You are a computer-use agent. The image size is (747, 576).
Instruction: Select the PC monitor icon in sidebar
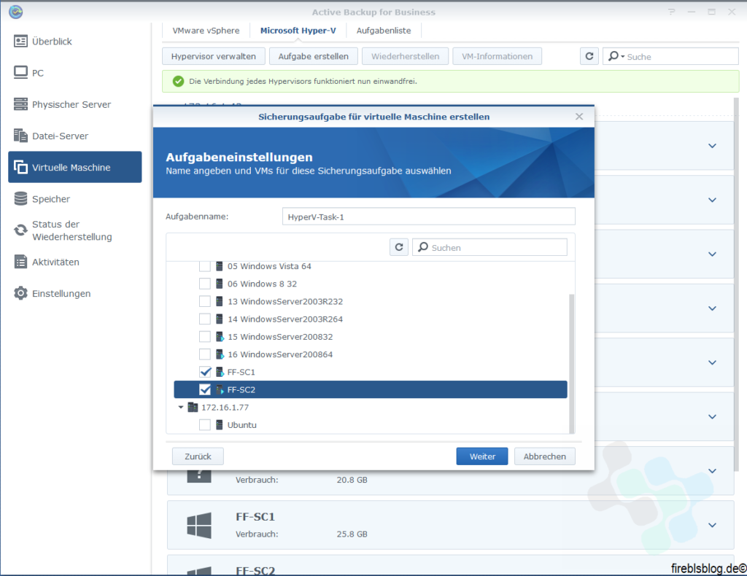pyautogui.click(x=20, y=73)
